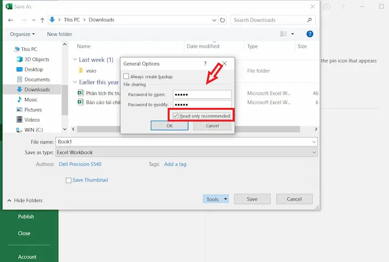Click the search magnifier icon
389x262 pixels.
[x=310, y=20]
